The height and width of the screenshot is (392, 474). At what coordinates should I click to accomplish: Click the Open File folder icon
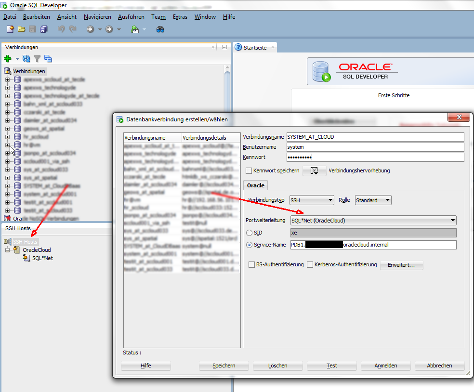click(x=21, y=29)
